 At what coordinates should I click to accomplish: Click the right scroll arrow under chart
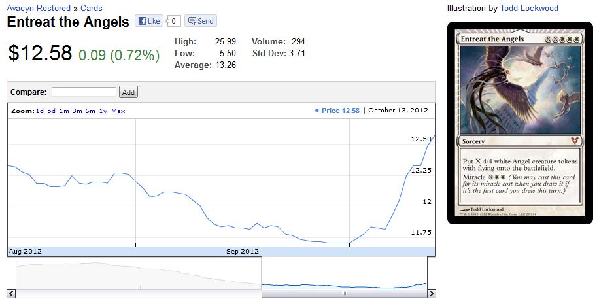click(431, 294)
